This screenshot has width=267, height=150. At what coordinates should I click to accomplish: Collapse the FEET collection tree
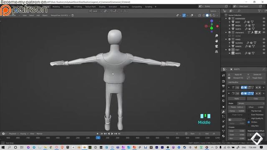click(226, 50)
